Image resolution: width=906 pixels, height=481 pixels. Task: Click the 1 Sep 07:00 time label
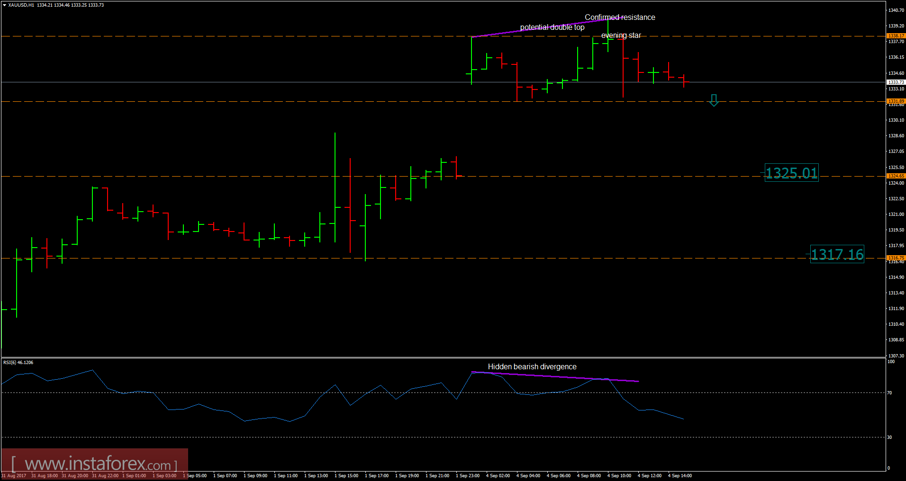pos(225,476)
